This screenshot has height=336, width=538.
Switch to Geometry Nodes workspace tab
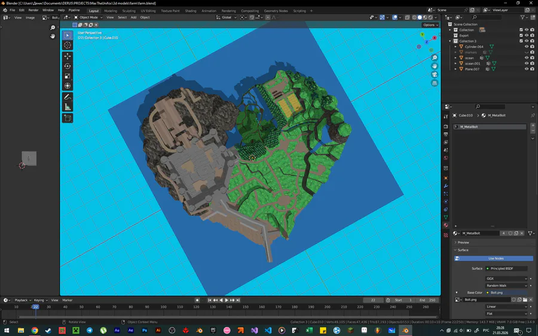pos(276,11)
